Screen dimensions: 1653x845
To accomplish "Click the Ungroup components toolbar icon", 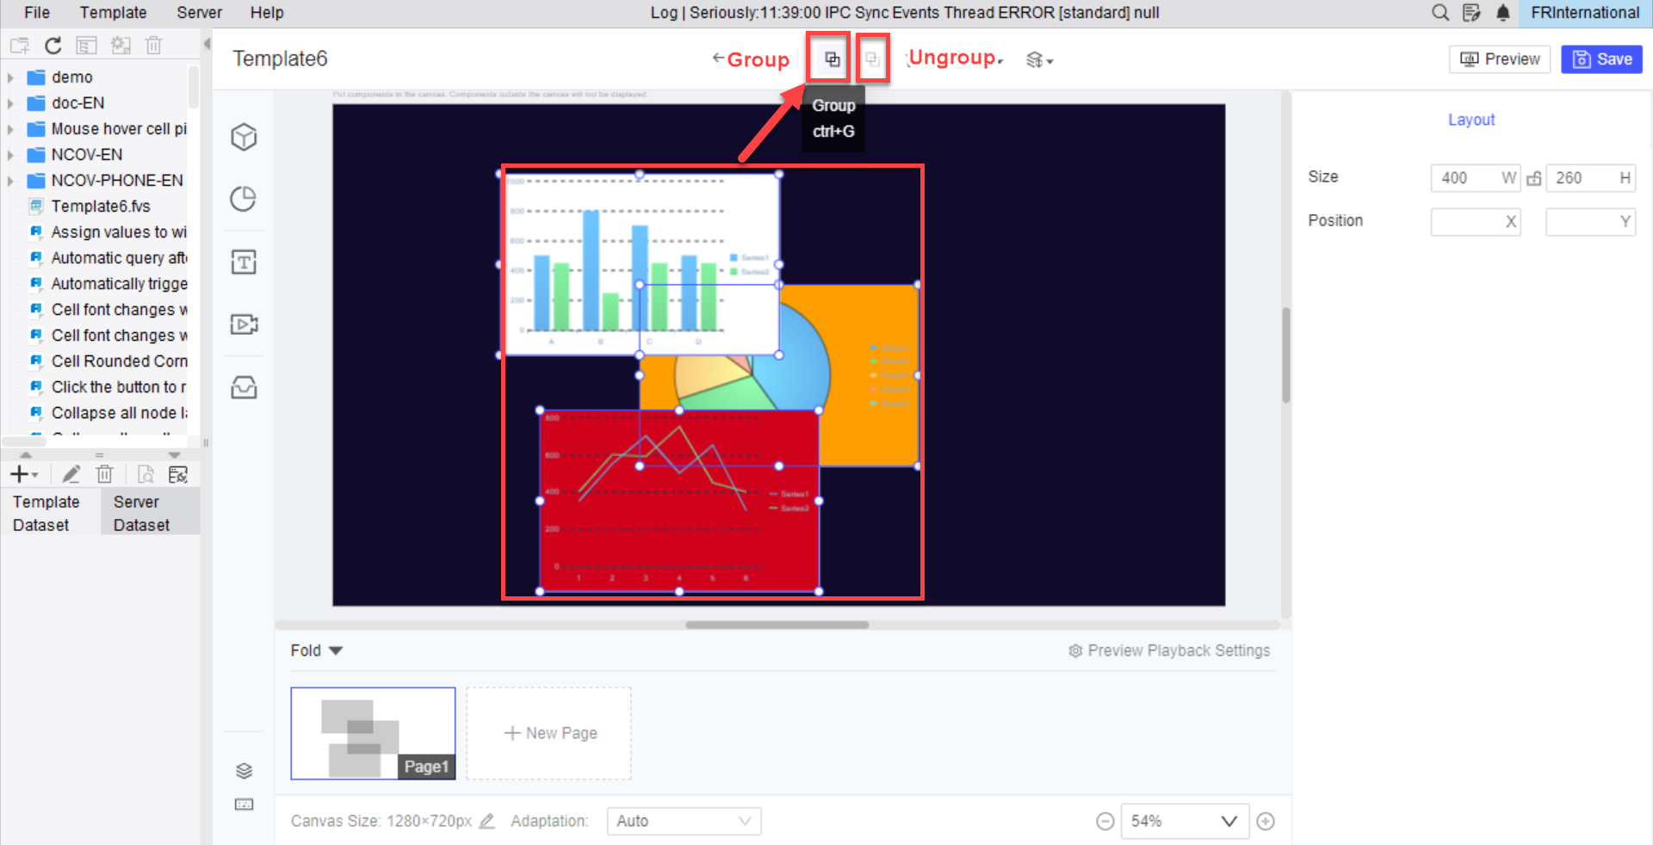I will pyautogui.click(x=872, y=59).
